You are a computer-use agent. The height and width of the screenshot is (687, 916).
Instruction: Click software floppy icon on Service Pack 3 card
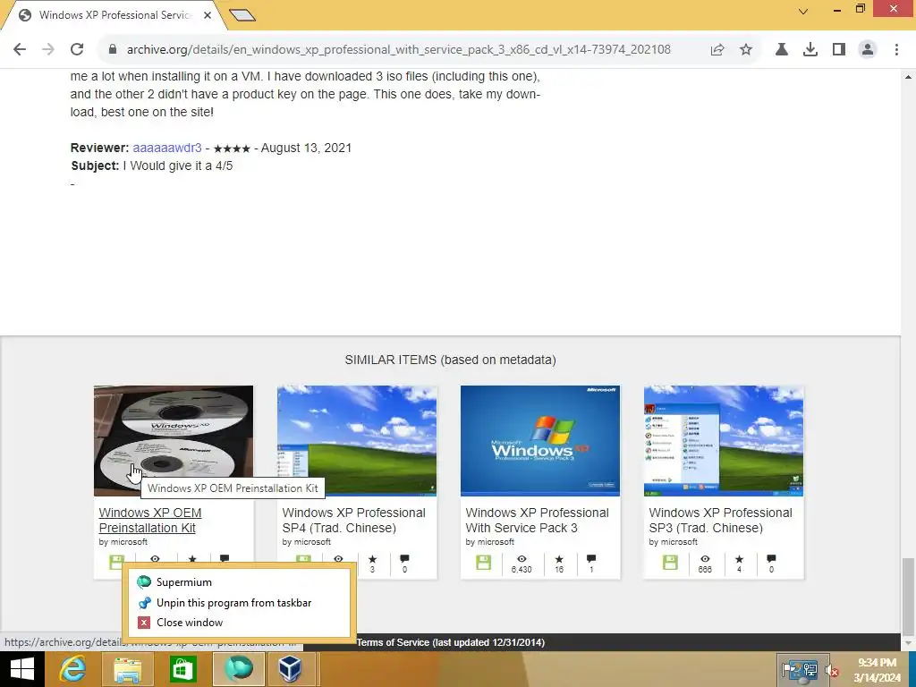[483, 563]
